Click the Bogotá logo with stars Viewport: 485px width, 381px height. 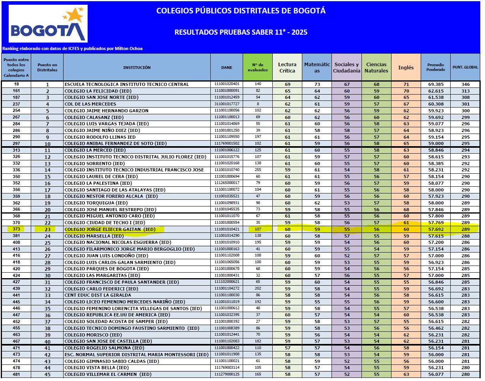(x=48, y=24)
